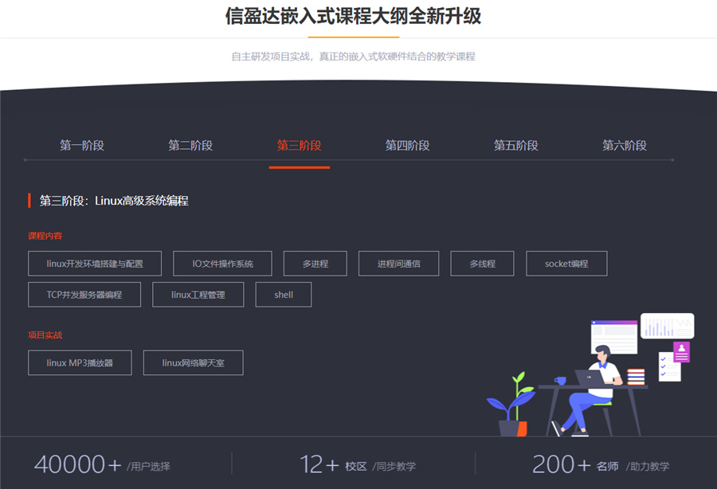Viewport: 717px width, 489px height.
Task: Click the socket编程 course item
Action: tap(566, 263)
